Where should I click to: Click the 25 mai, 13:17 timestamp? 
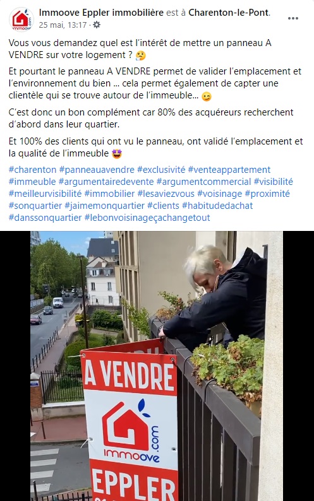coord(63,25)
